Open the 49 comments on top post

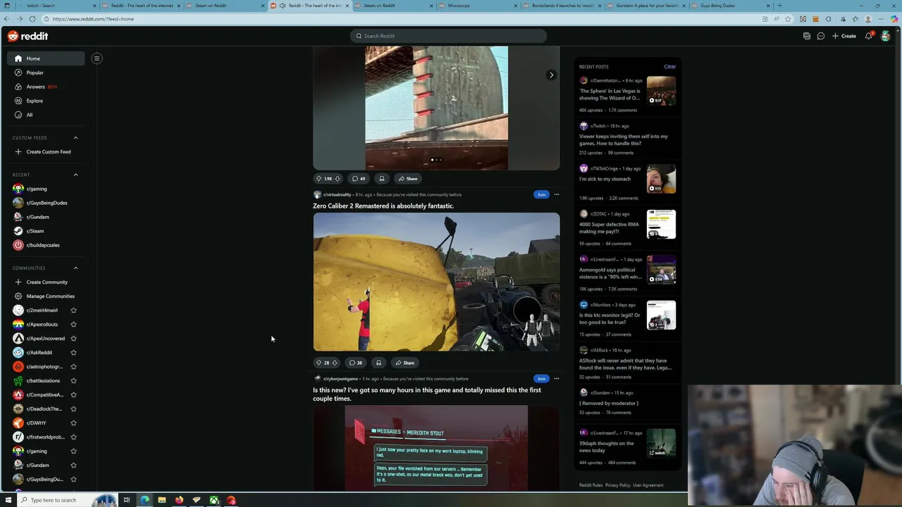[x=359, y=178]
